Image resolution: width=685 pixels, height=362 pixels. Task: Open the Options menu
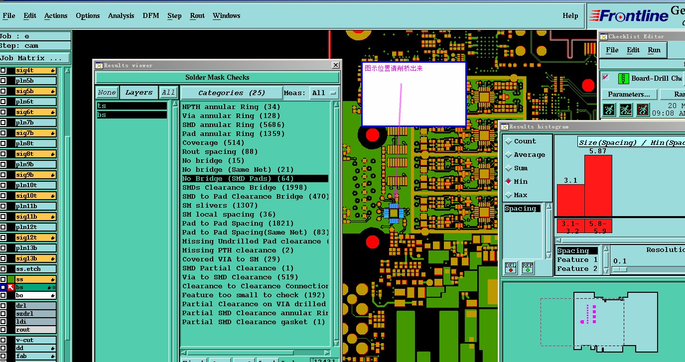point(88,15)
